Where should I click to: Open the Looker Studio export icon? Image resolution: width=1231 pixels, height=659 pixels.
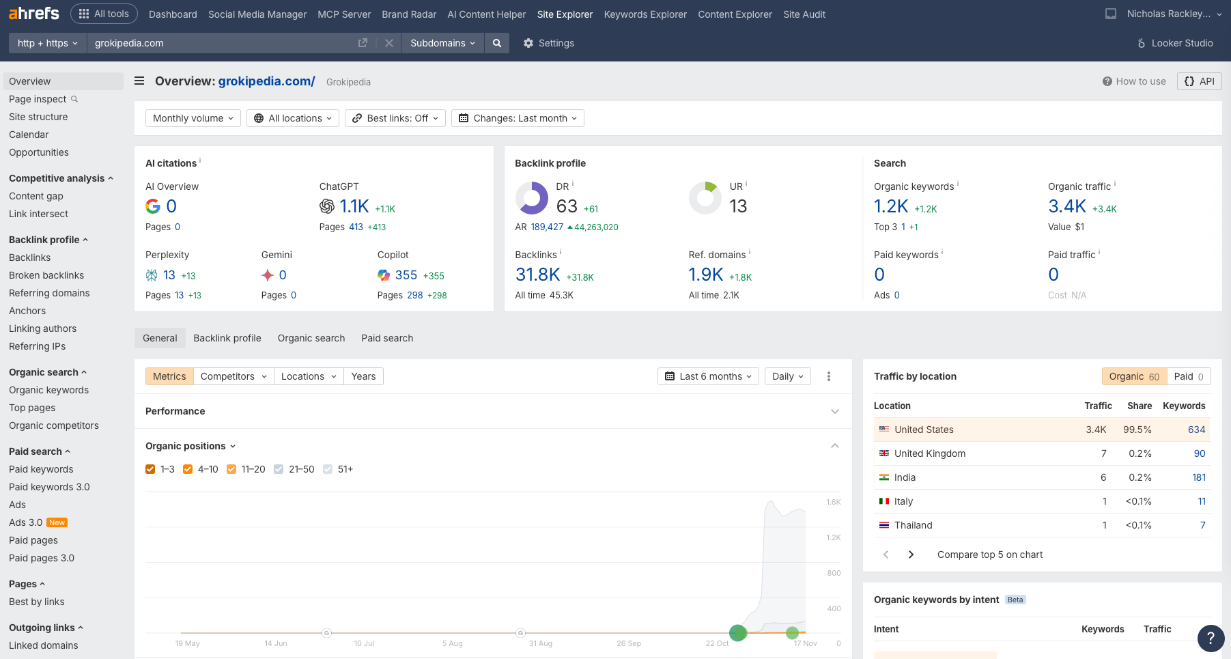[x=1140, y=43]
